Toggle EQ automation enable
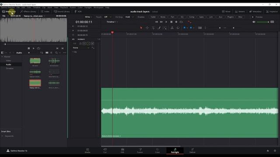The width and height of the screenshot is (280, 157). tap(182, 17)
